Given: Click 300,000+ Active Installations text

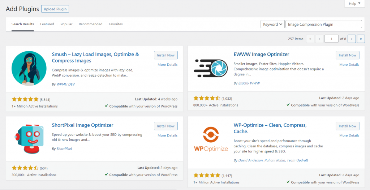Looking at the screenshot, I should (x=34, y=175).
